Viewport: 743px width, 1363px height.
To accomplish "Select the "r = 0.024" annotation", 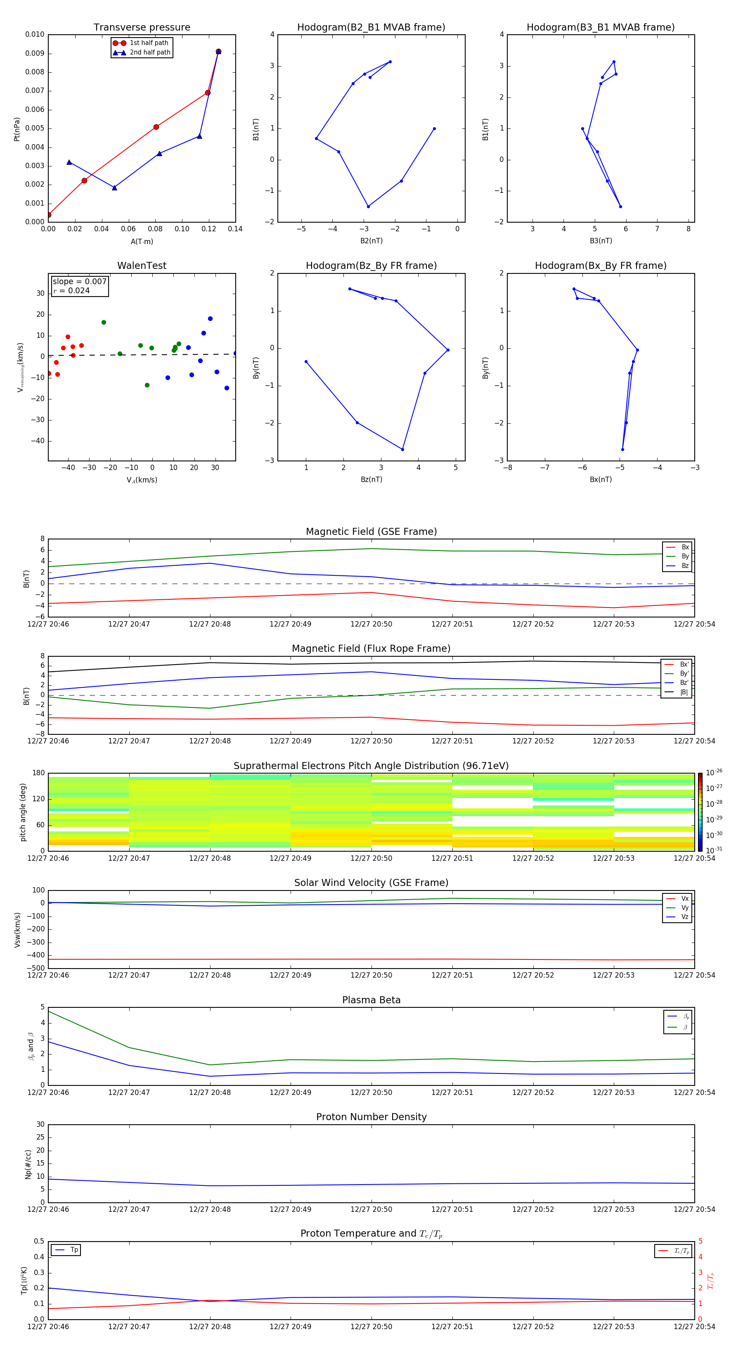I will (71, 290).
